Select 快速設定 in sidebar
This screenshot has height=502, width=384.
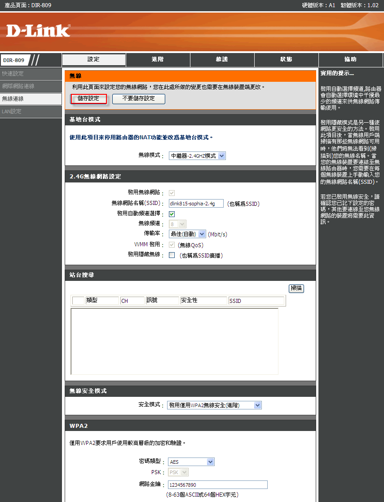[31, 74]
